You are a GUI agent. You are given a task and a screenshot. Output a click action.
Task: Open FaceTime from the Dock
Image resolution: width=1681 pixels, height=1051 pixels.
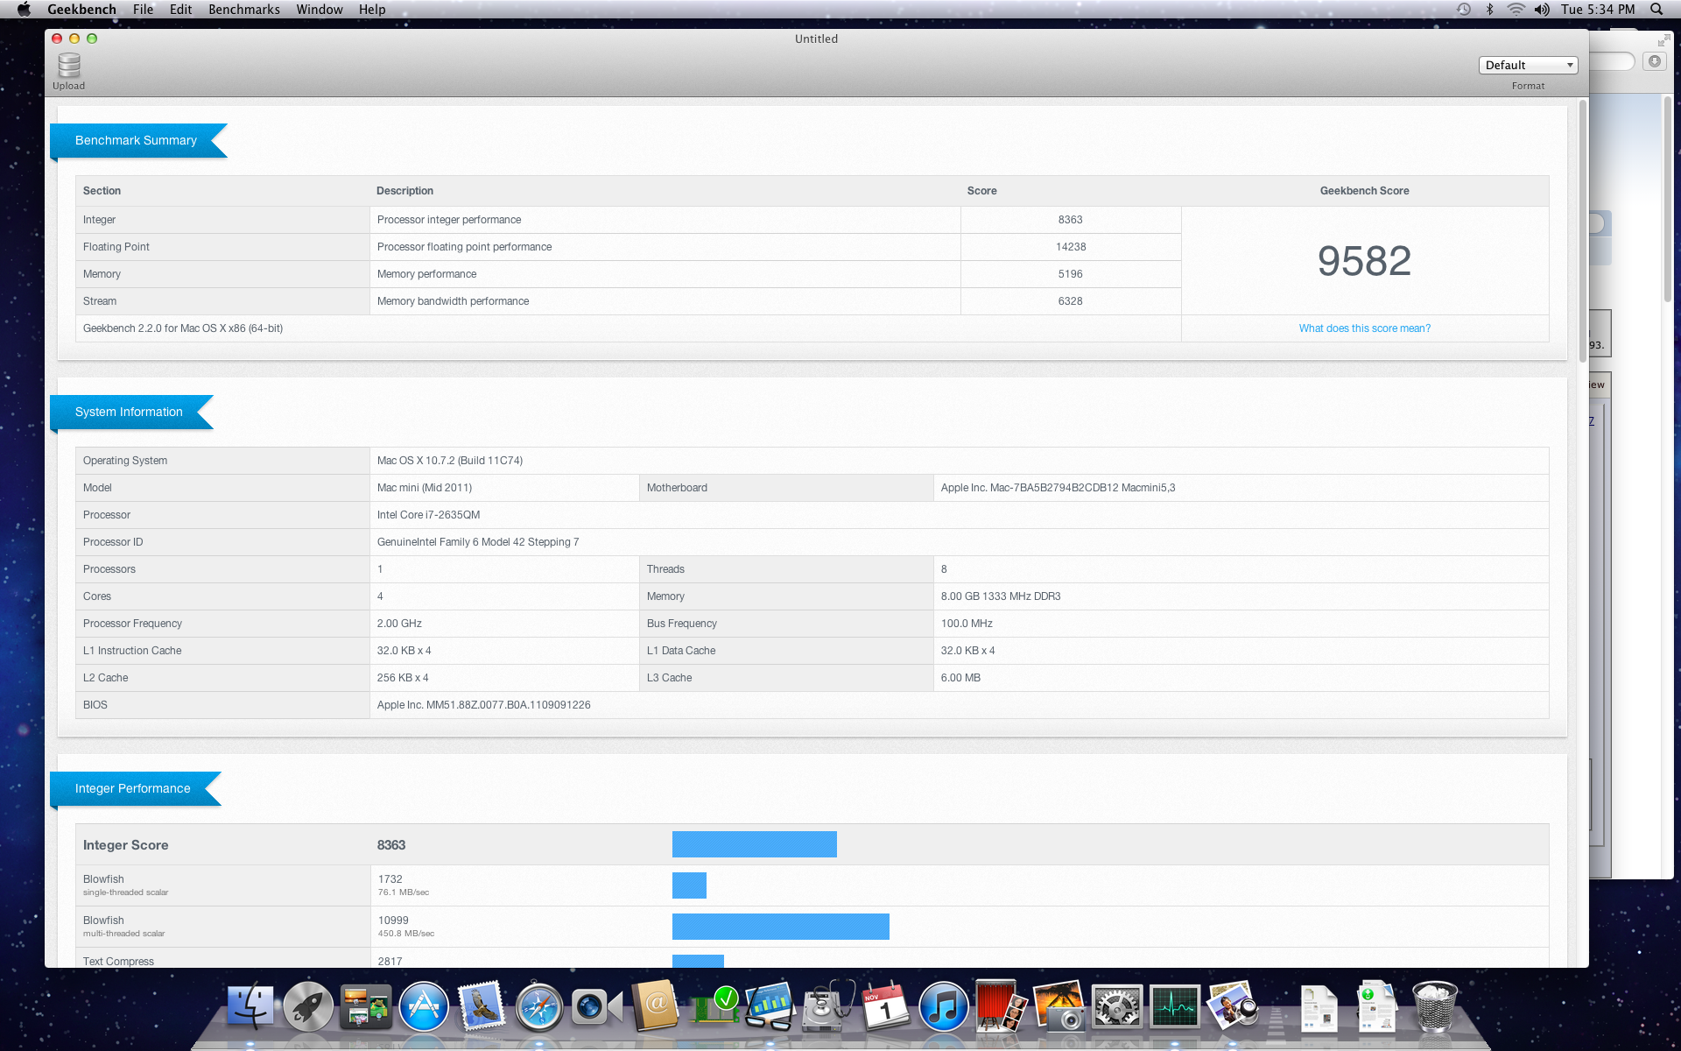click(597, 1007)
